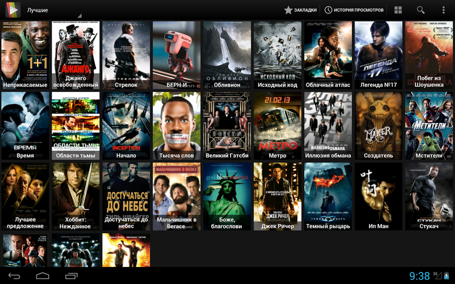This screenshot has height=284, width=455.
Task: Switch layout using the grid view icon
Action: pyautogui.click(x=398, y=10)
